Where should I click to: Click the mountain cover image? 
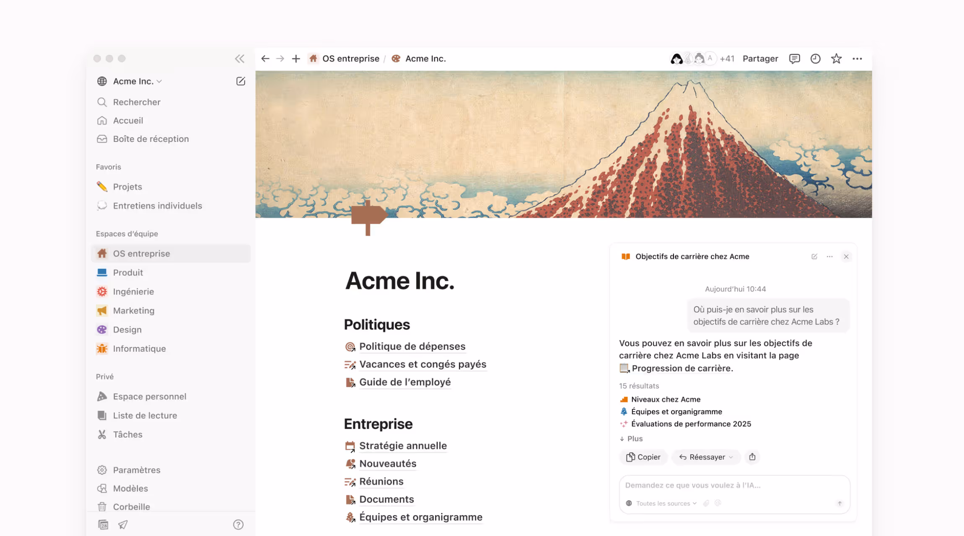point(564,144)
